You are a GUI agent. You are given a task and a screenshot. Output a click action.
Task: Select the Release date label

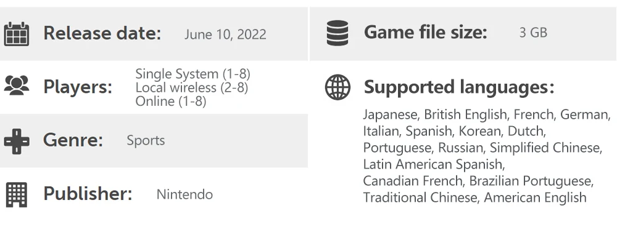(102, 33)
